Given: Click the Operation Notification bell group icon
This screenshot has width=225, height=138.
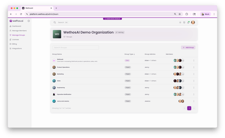Looking at the screenshot, I should pyautogui.click(x=54, y=94).
